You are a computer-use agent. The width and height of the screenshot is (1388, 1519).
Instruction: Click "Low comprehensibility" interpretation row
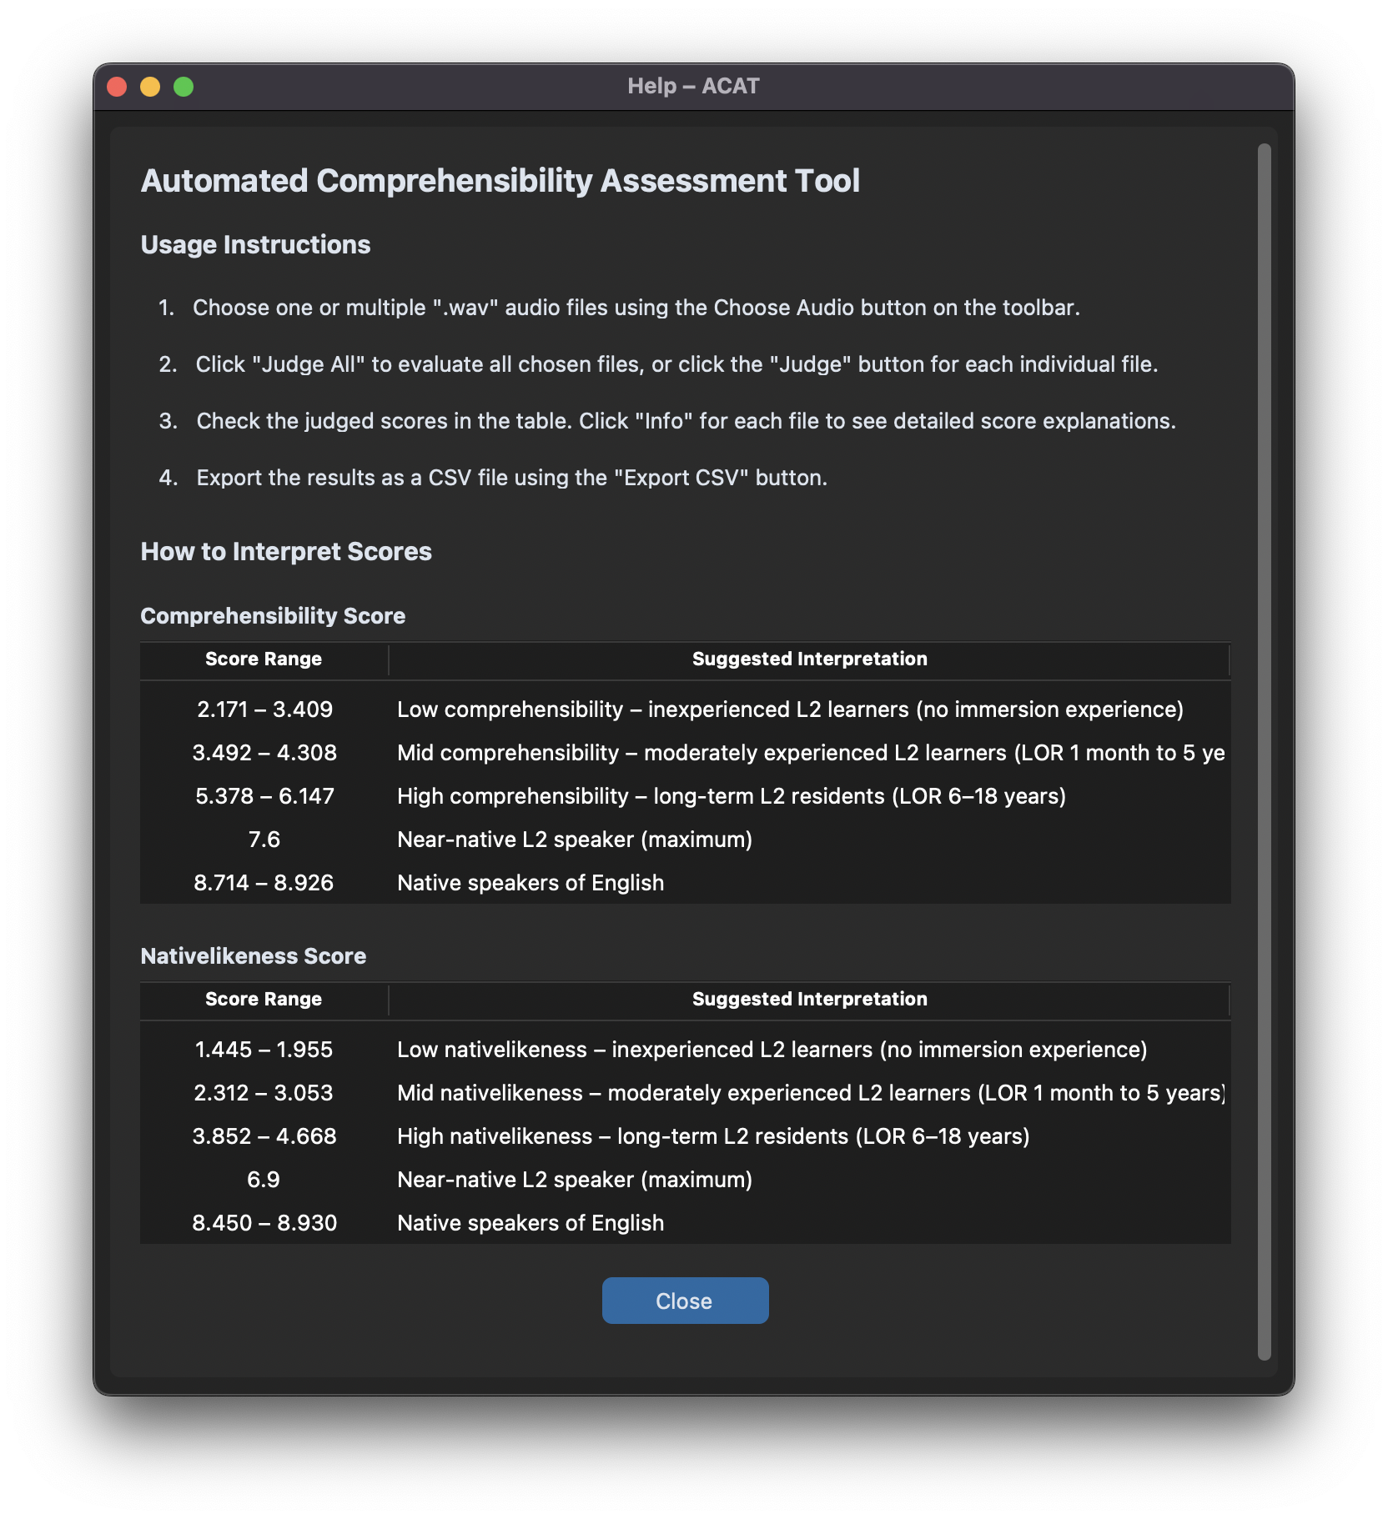pos(790,709)
